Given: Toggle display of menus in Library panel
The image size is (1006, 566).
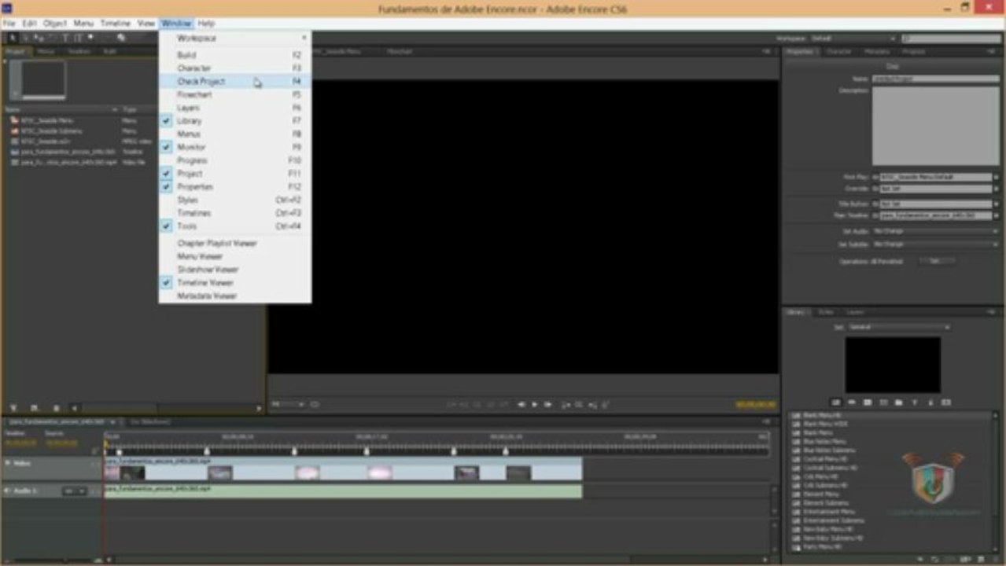Looking at the screenshot, I should click(836, 402).
